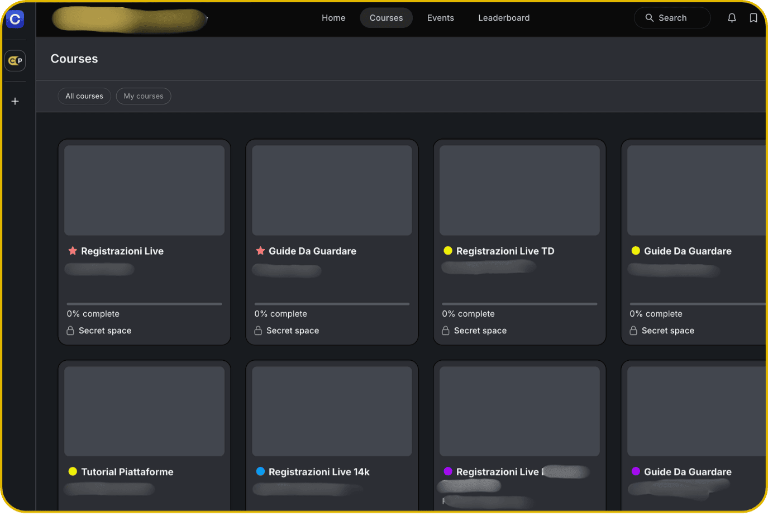The width and height of the screenshot is (768, 516).
Task: Open the notifications bell
Action: point(732,18)
